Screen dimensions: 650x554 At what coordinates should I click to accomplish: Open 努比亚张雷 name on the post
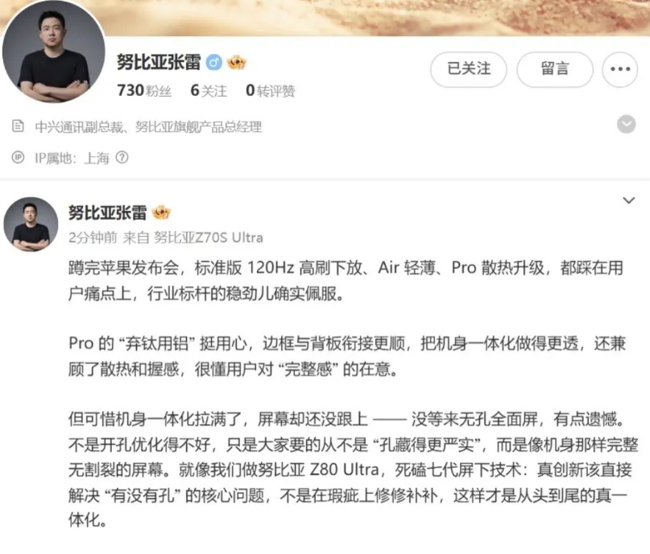tap(107, 213)
